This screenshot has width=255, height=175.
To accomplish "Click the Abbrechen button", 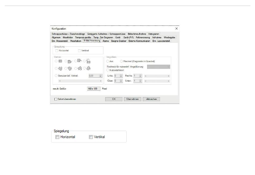I will (x=151, y=99).
